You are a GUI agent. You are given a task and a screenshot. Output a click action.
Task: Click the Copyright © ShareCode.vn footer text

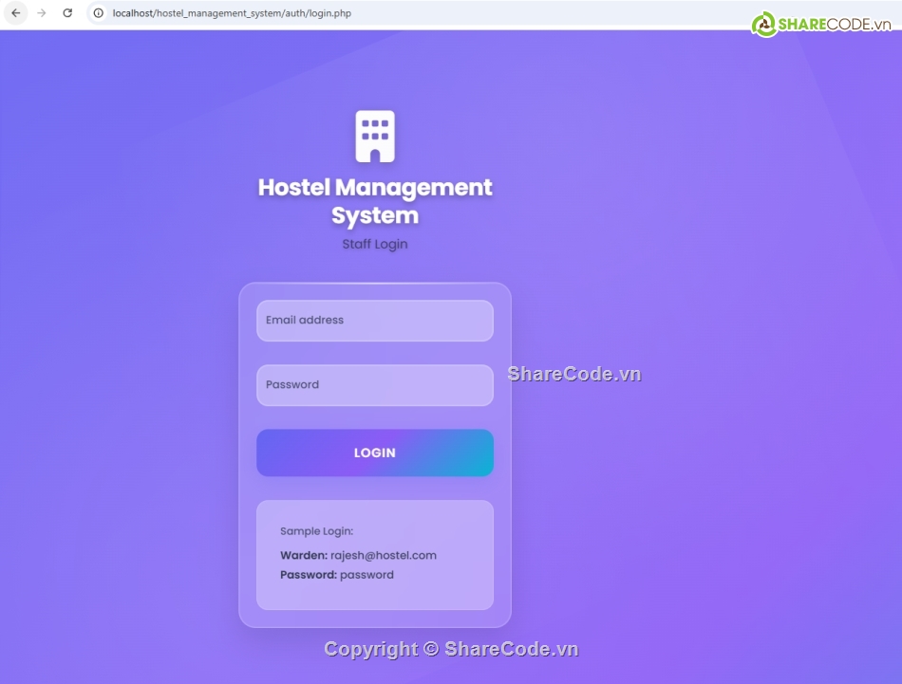coord(451,649)
